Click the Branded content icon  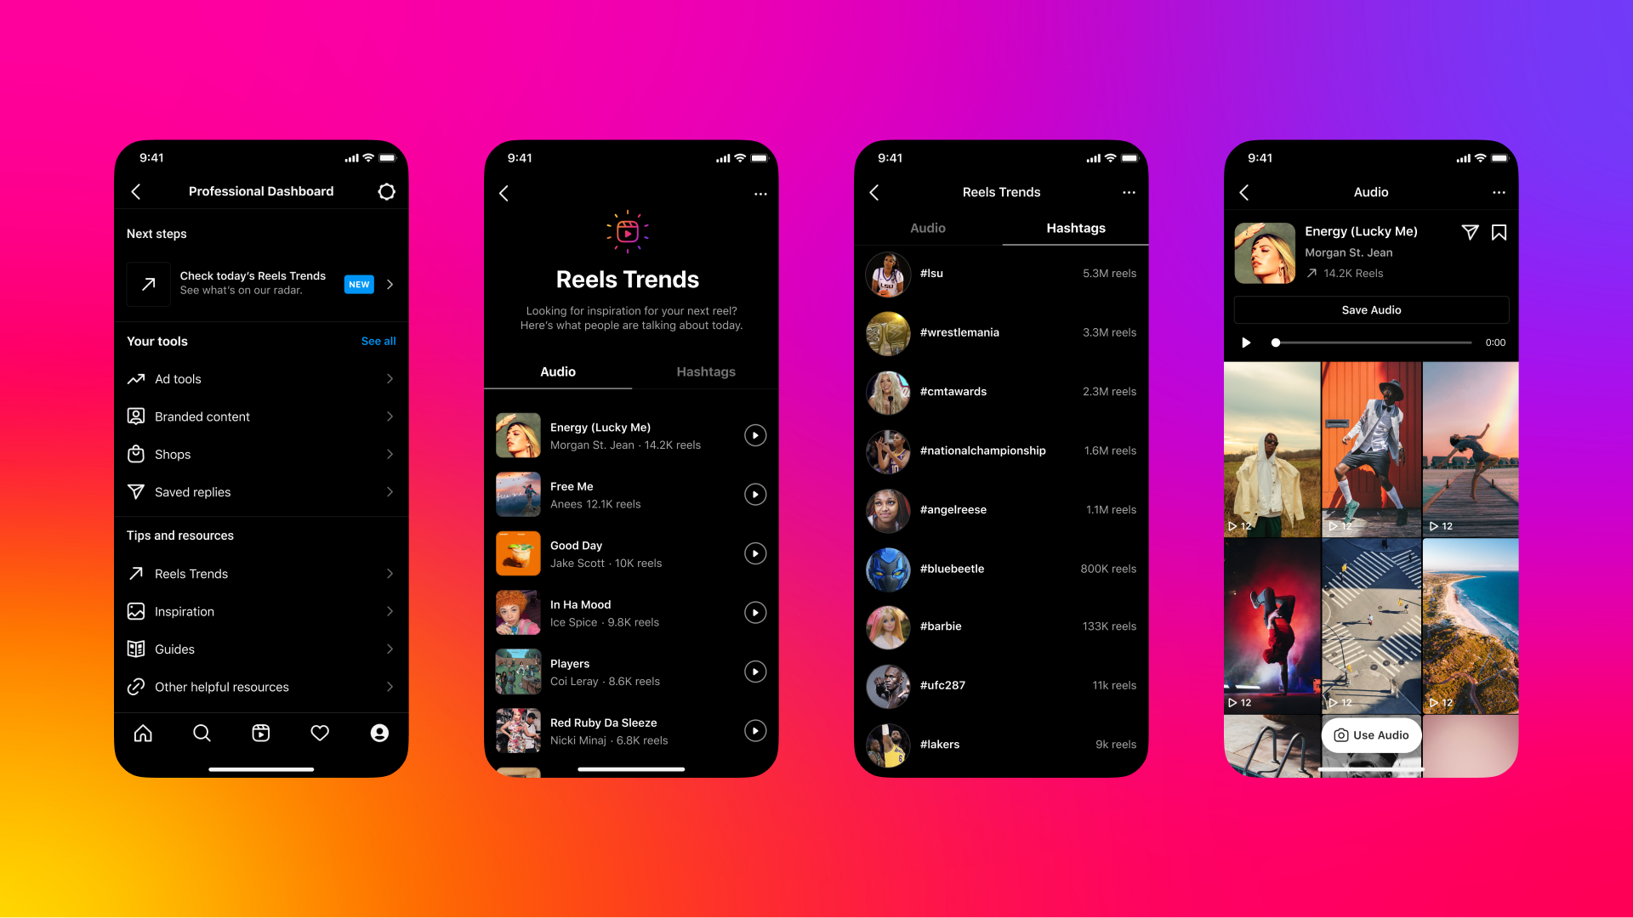136,416
